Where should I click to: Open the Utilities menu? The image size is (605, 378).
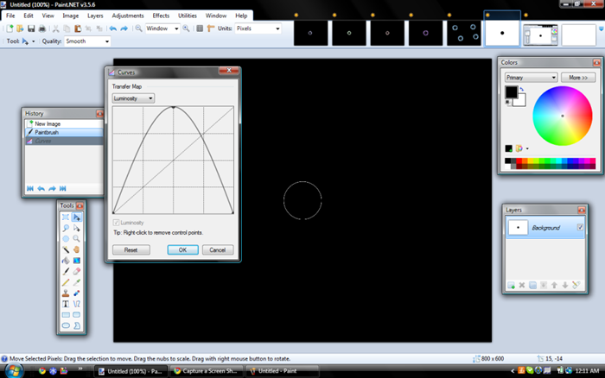point(188,16)
